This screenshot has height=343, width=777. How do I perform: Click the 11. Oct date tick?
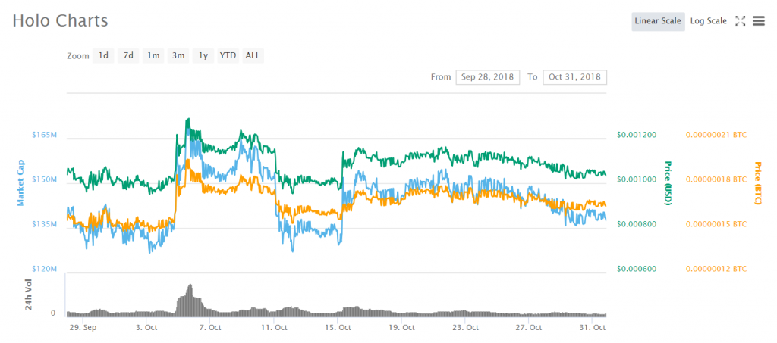click(x=274, y=327)
